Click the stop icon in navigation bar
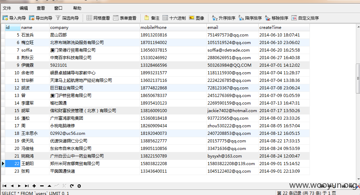The image size is (360, 195). pos(79,186)
